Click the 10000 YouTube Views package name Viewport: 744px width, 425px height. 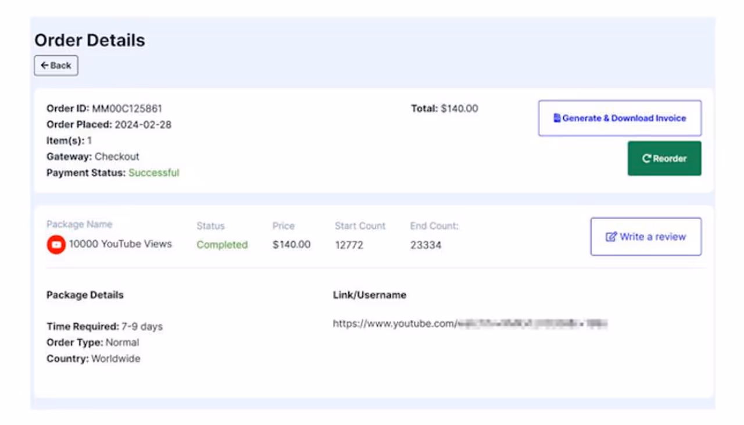(120, 244)
